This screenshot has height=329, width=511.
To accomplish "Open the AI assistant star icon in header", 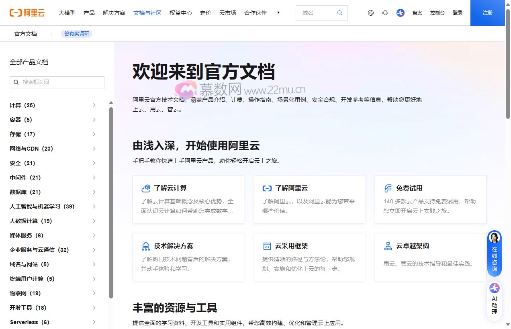I will click(x=400, y=12).
